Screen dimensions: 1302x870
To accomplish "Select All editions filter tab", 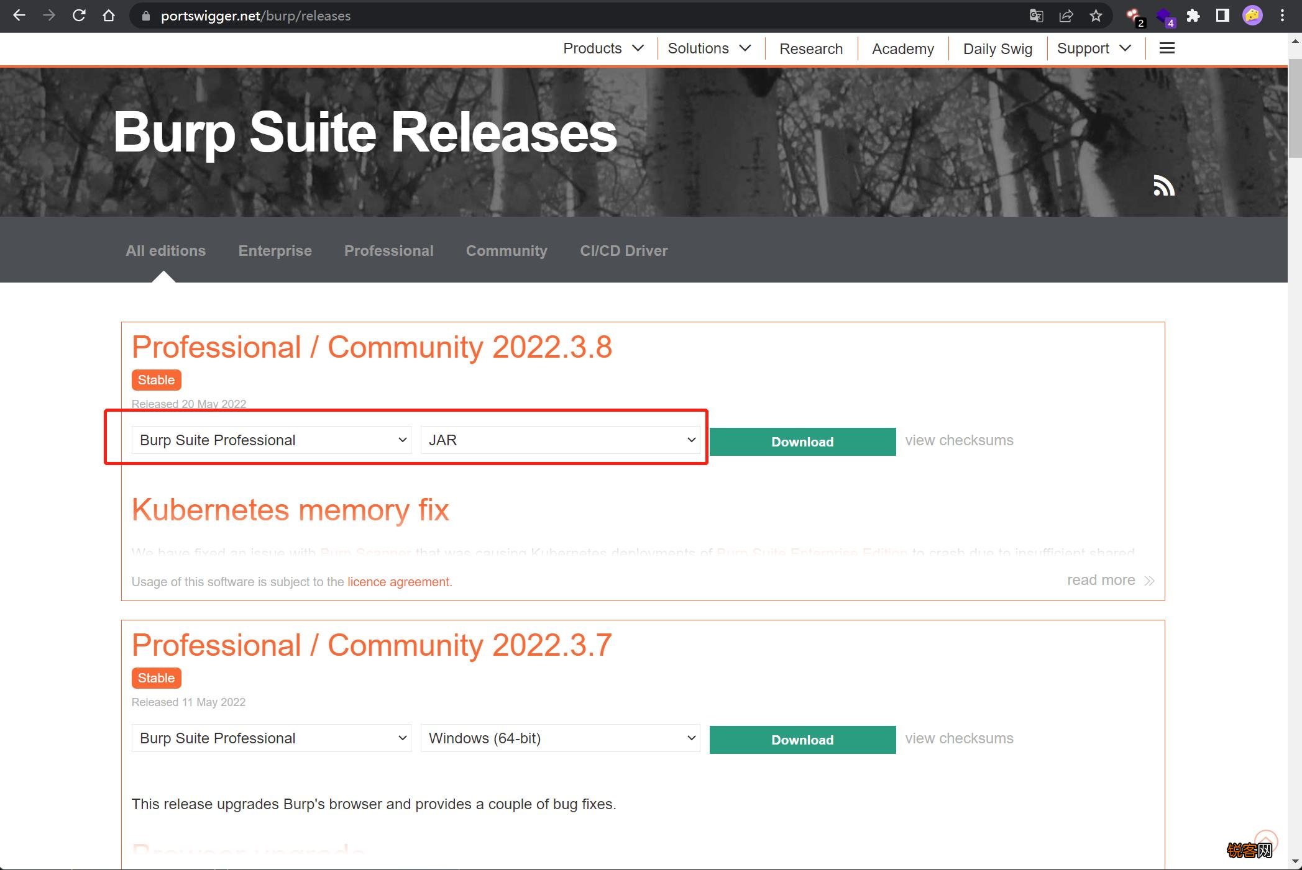I will (165, 250).
